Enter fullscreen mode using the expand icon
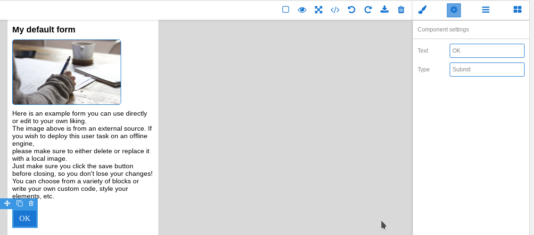Image resolution: width=534 pixels, height=235 pixels. (319, 9)
